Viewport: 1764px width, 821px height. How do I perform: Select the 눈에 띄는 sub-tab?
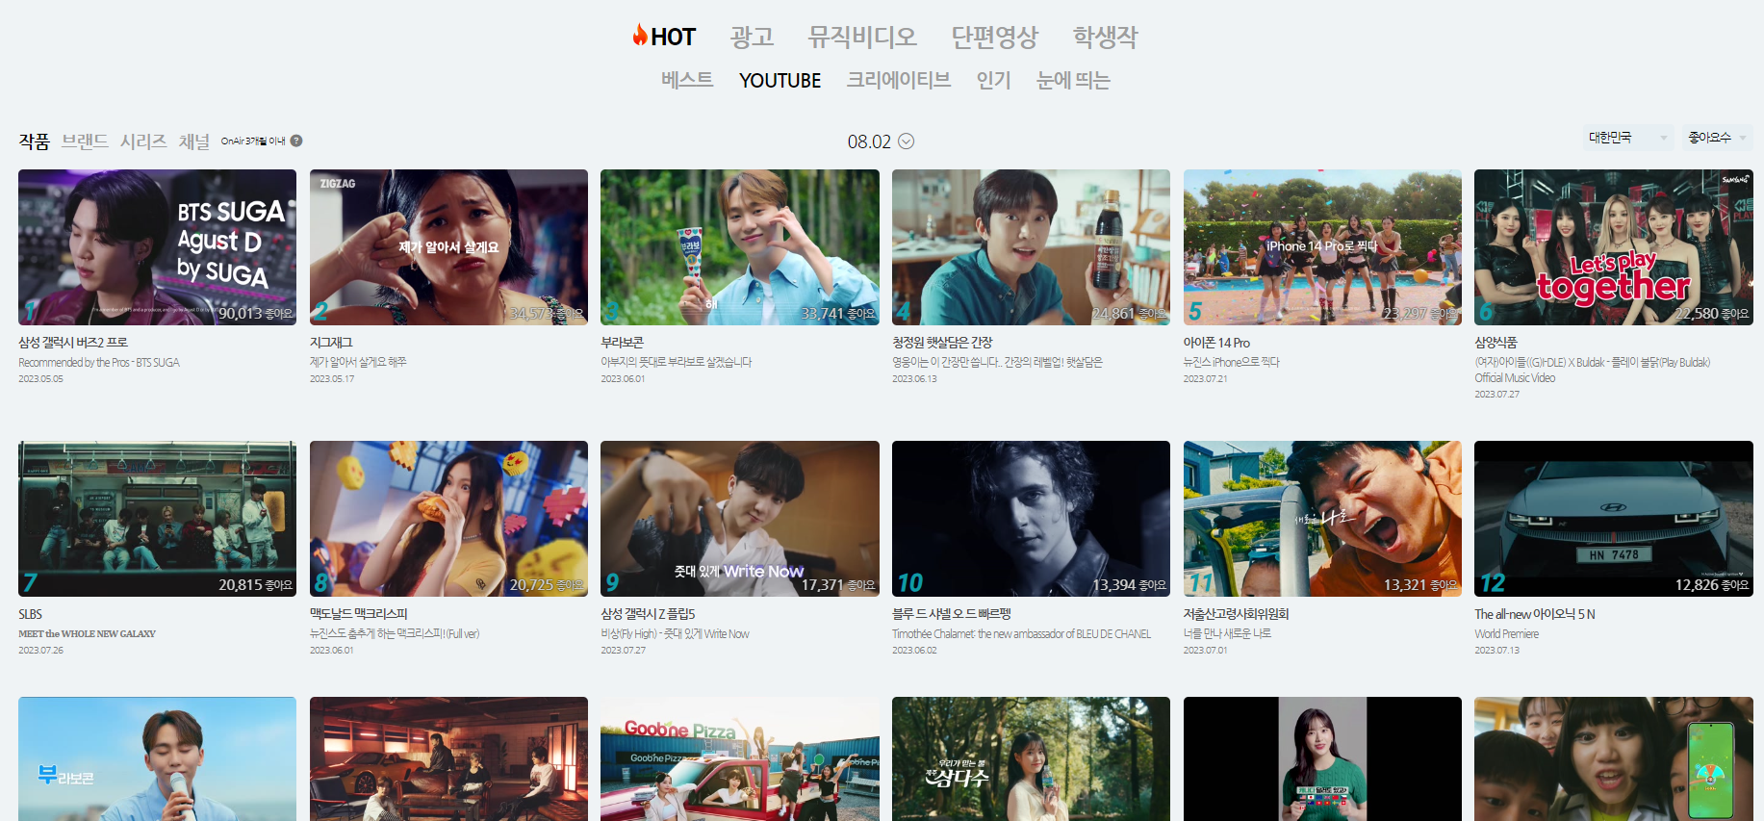[1073, 80]
